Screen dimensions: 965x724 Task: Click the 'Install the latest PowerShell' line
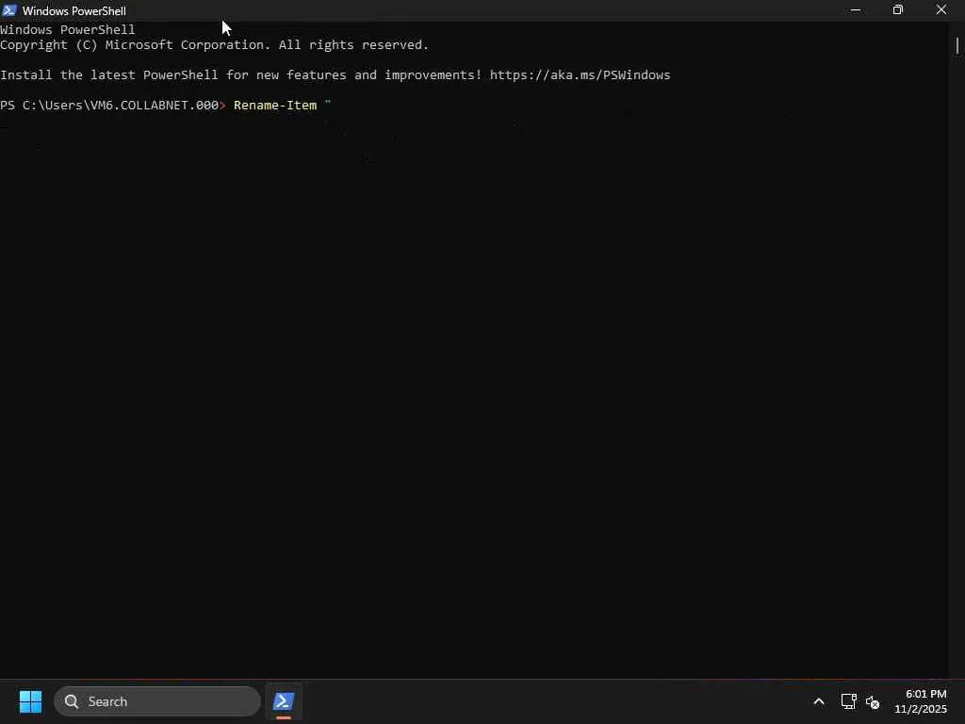335,75
